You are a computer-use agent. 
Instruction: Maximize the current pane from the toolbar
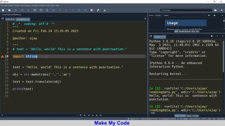point(92,10)
